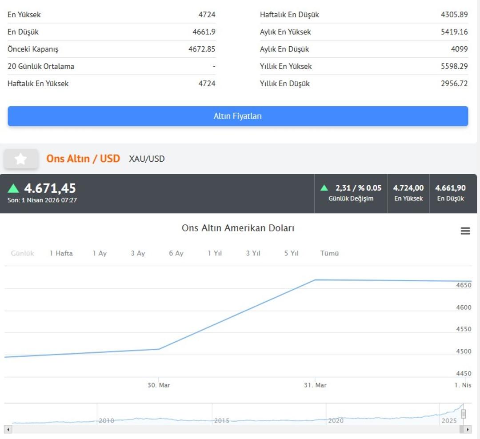Click the left arrow of the chart scrollbar

point(8,429)
